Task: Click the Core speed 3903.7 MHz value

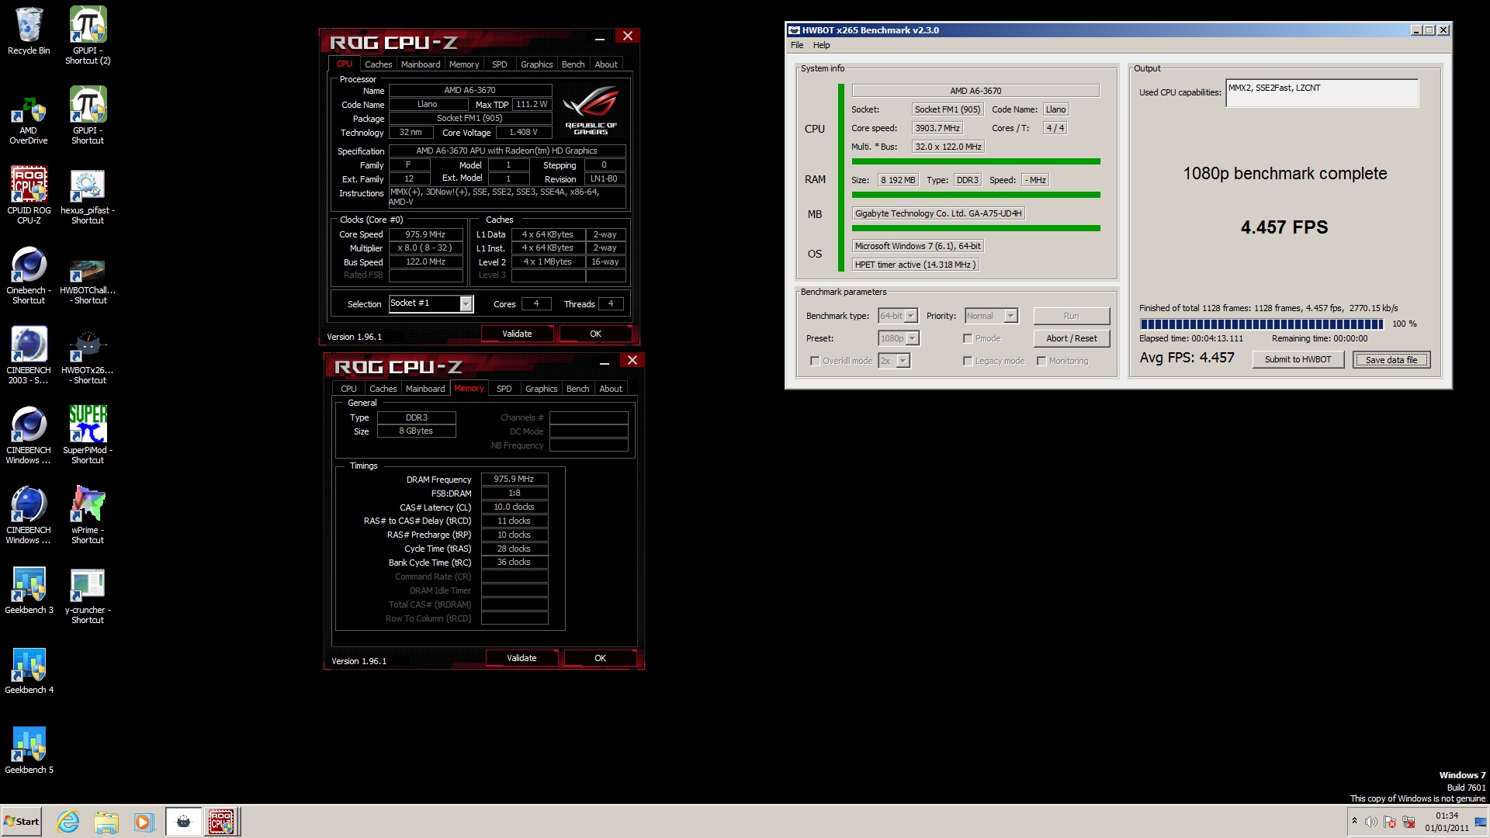Action: click(x=937, y=128)
